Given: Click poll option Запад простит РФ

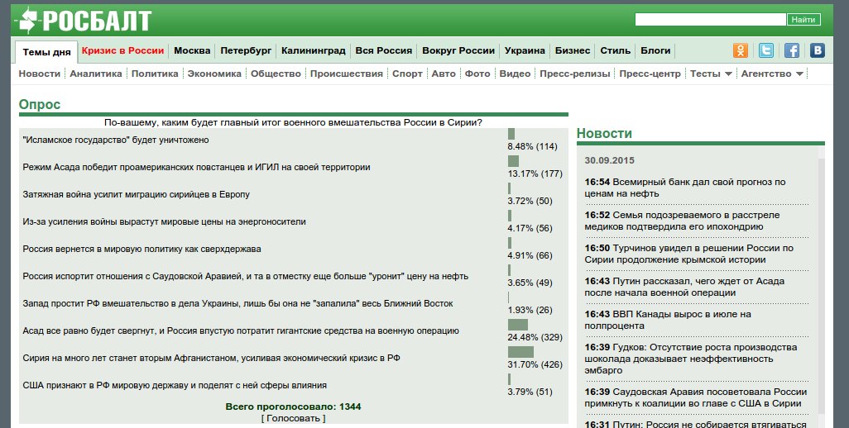Looking at the screenshot, I should click(x=237, y=304).
